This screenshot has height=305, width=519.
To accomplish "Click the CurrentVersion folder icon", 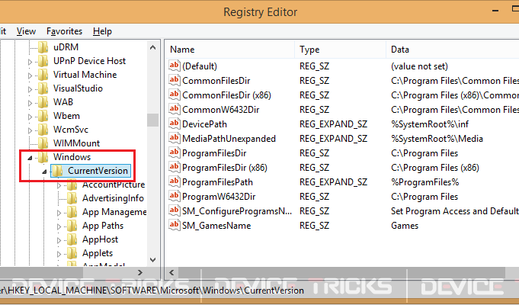I will pyautogui.click(x=58, y=171).
